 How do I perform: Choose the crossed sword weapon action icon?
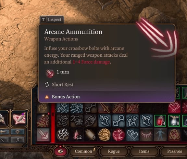105,108
